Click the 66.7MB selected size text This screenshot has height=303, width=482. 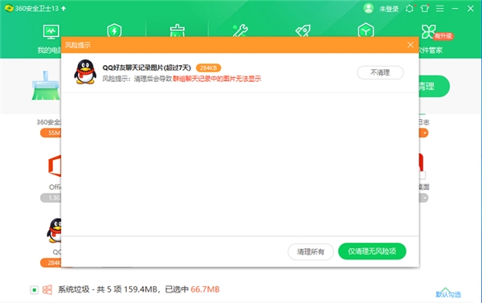click(x=205, y=289)
